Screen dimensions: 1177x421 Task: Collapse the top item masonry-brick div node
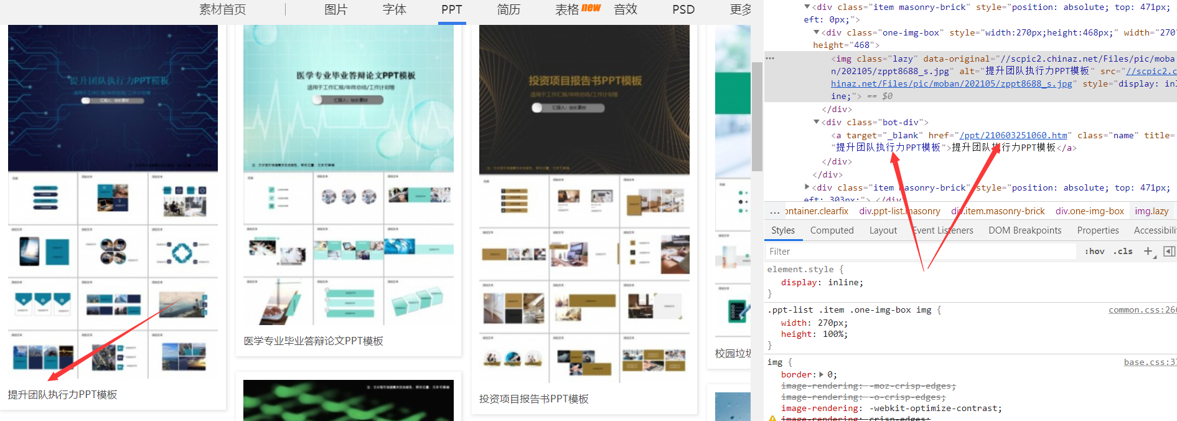pyautogui.click(x=807, y=7)
